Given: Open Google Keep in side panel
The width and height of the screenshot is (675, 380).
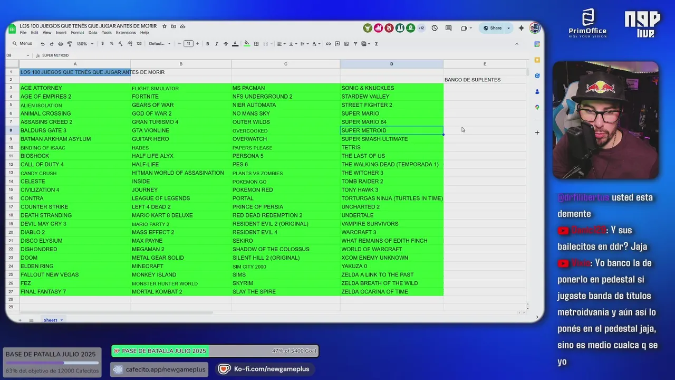Looking at the screenshot, I should (537, 60).
